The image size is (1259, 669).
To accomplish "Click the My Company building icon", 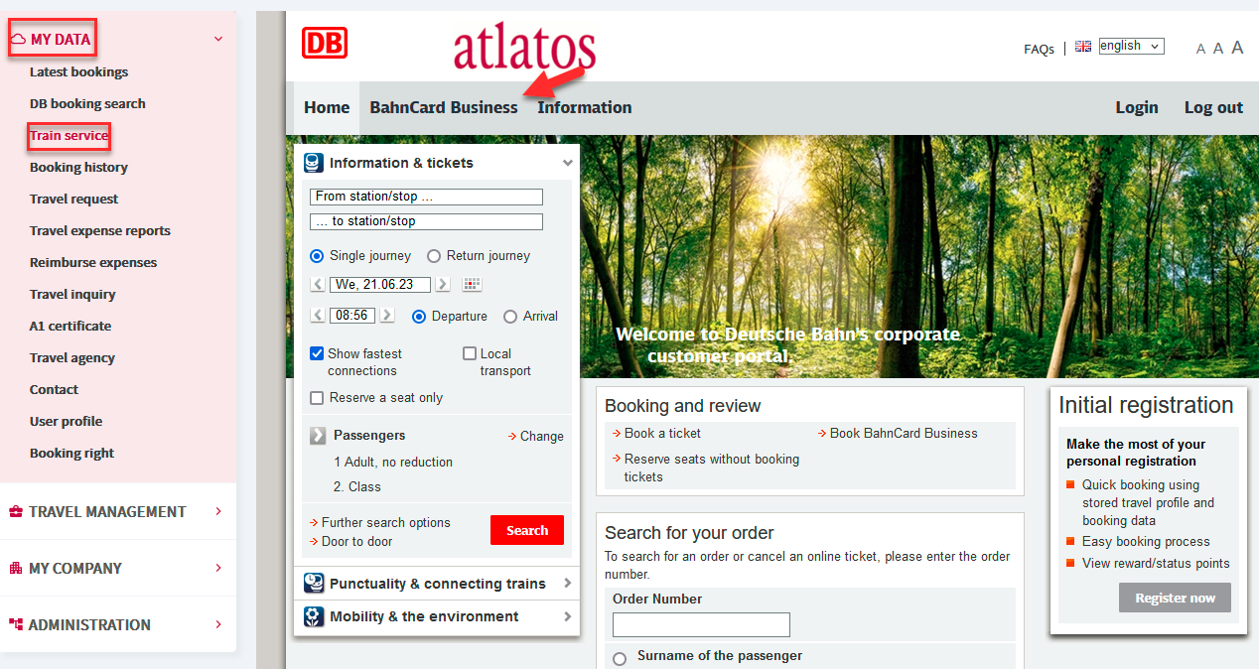I will pos(16,569).
